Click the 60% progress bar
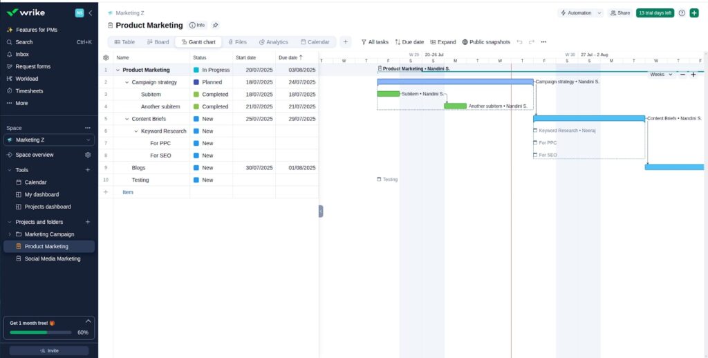This screenshot has width=708, height=358. [x=41, y=332]
